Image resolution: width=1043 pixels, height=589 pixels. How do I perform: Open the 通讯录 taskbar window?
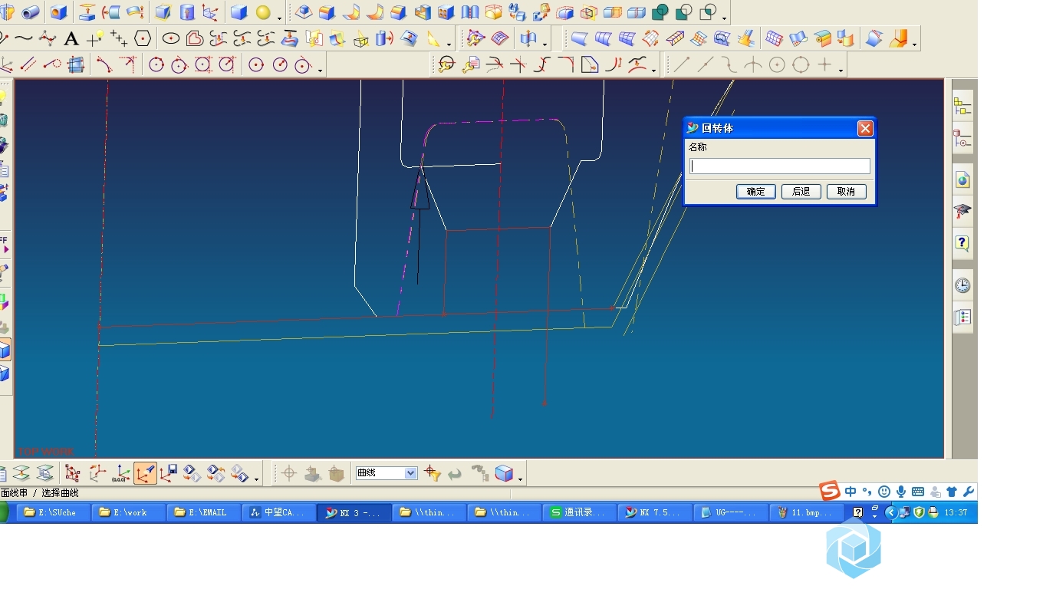(579, 512)
